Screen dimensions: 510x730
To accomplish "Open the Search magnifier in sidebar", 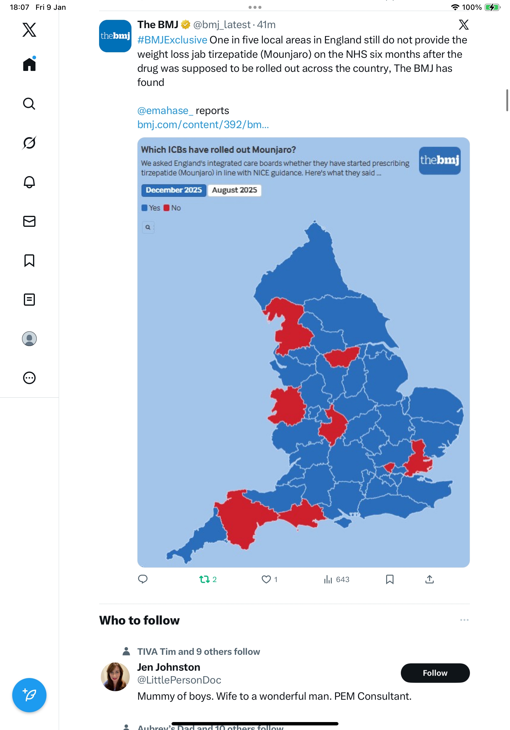I will (29, 104).
